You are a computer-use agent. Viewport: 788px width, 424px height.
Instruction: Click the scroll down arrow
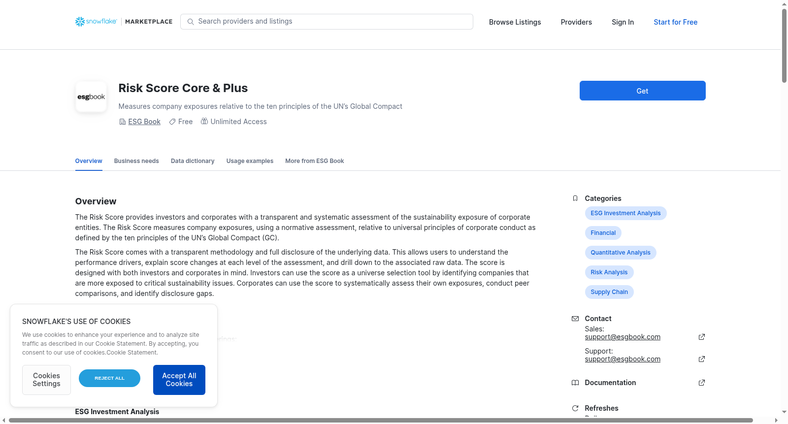point(785,412)
